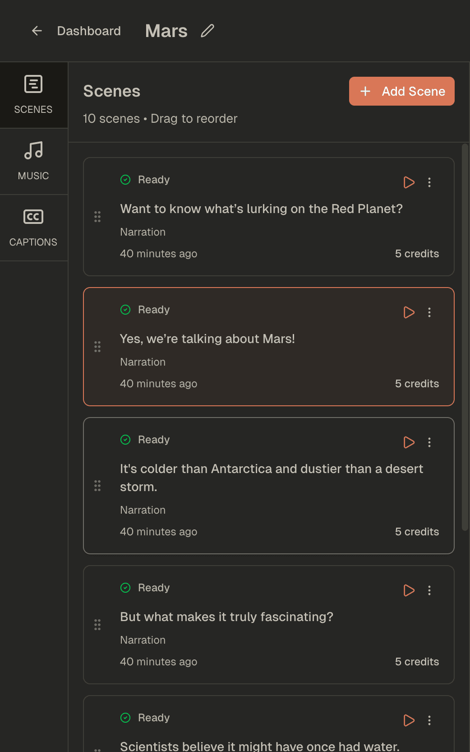Open options menu for the 'fascinating' scene
Image resolution: width=470 pixels, height=752 pixels.
(x=429, y=590)
